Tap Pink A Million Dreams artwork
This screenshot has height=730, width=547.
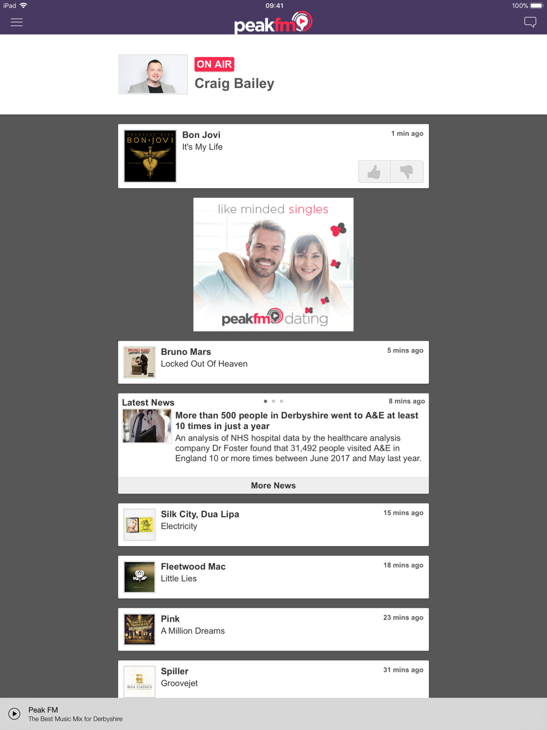tap(139, 629)
